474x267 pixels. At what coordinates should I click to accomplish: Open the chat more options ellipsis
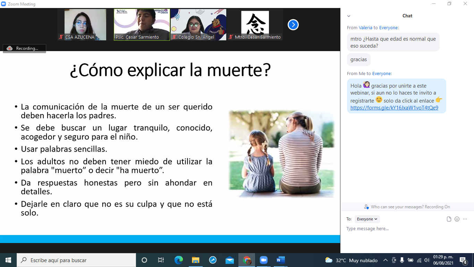(465, 219)
